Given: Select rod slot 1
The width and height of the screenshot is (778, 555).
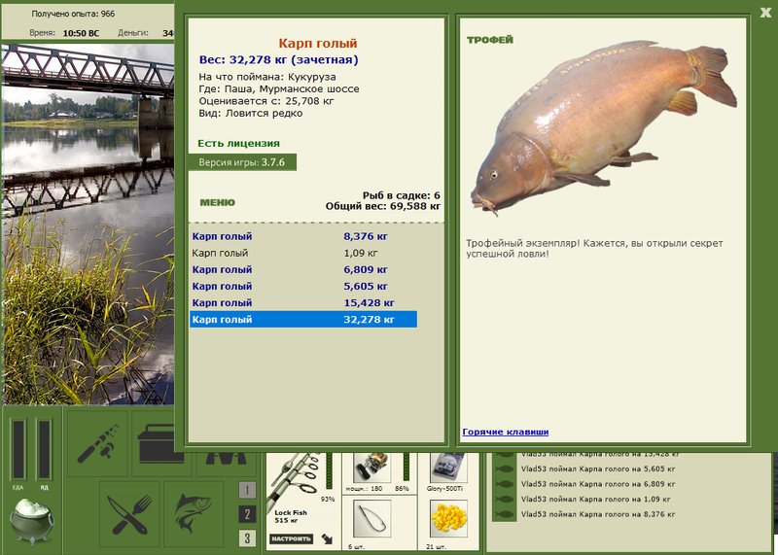Looking at the screenshot, I should tap(247, 490).
